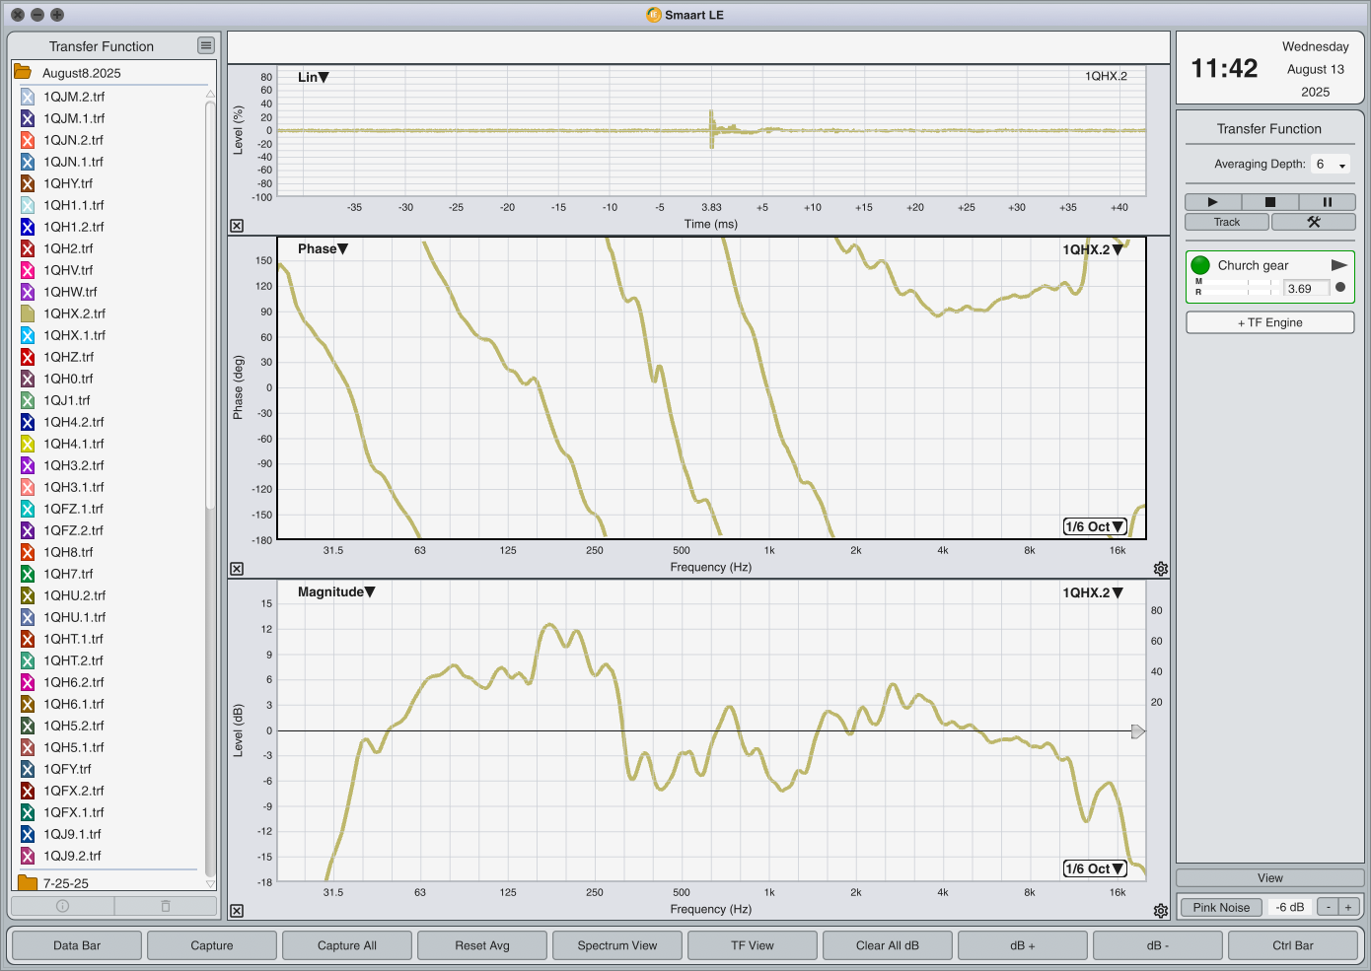The image size is (1371, 971).
Task: Open the Phase graph type dropdown
Action: click(x=324, y=248)
